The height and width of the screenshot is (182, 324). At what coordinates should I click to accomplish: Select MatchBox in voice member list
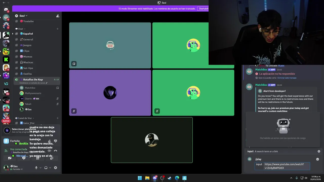click(x=39, y=88)
